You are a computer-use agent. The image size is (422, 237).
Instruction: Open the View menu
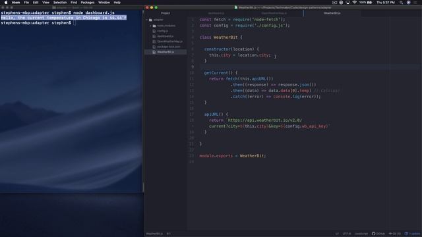coord(45,3)
